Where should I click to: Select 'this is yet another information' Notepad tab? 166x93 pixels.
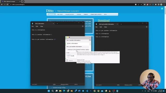coord(107,24)
